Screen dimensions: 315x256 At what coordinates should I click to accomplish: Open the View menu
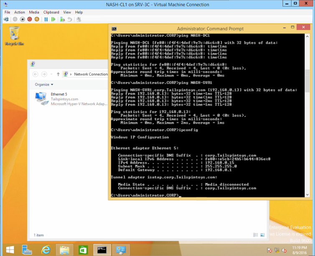(67, 12)
